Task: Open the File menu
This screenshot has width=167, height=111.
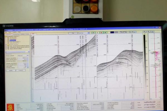Action: 6,32
